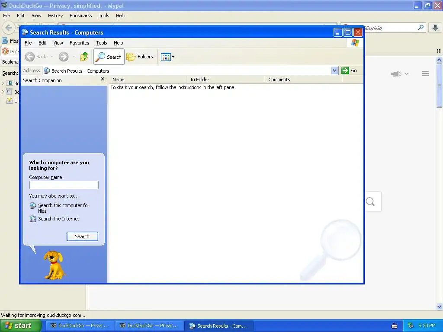Click Mypal browser back arrow button
The width and height of the screenshot is (443, 332).
coord(9,28)
